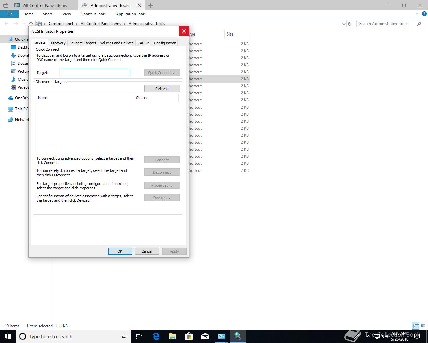428x343 pixels.
Task: Close the iSCSI Initiator Properties dialog
Action: 184,31
